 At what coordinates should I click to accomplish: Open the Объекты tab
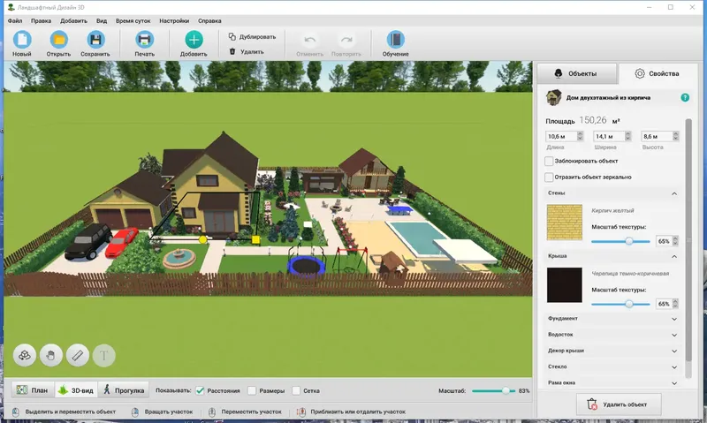(576, 73)
